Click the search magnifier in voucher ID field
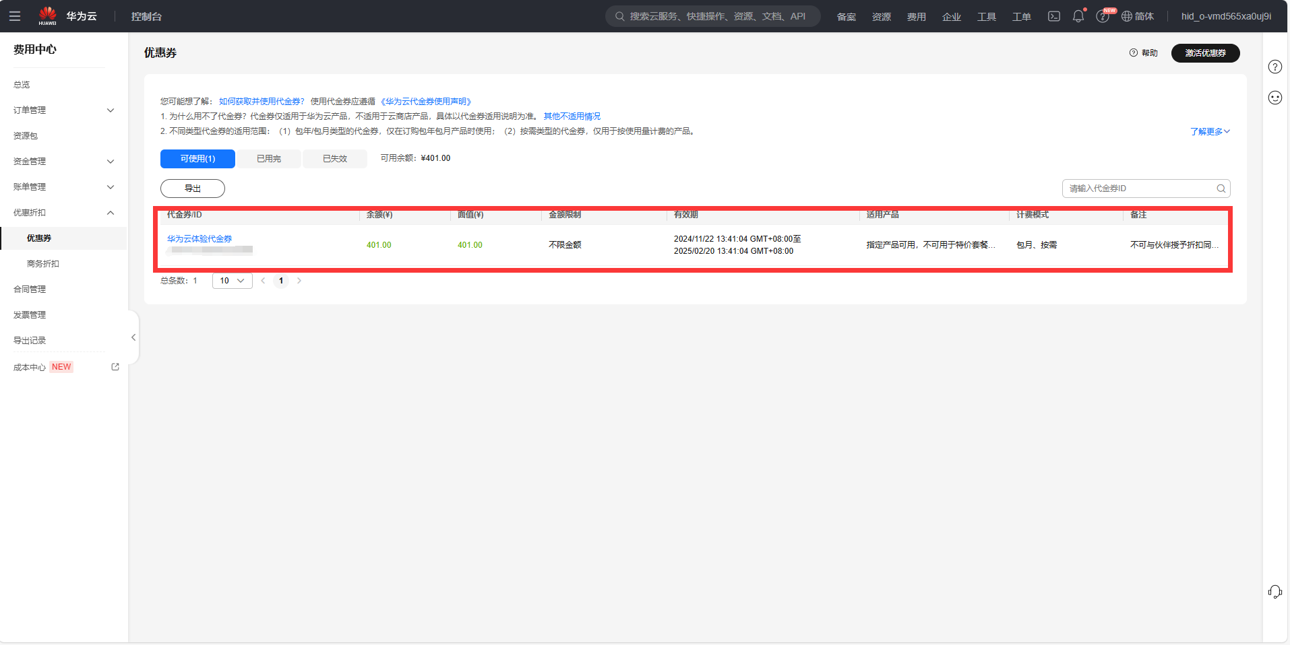 (x=1221, y=189)
